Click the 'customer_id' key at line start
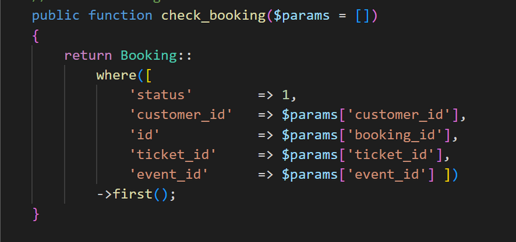The height and width of the screenshot is (242, 516). [181, 115]
